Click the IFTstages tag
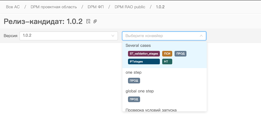 [x=144, y=61]
